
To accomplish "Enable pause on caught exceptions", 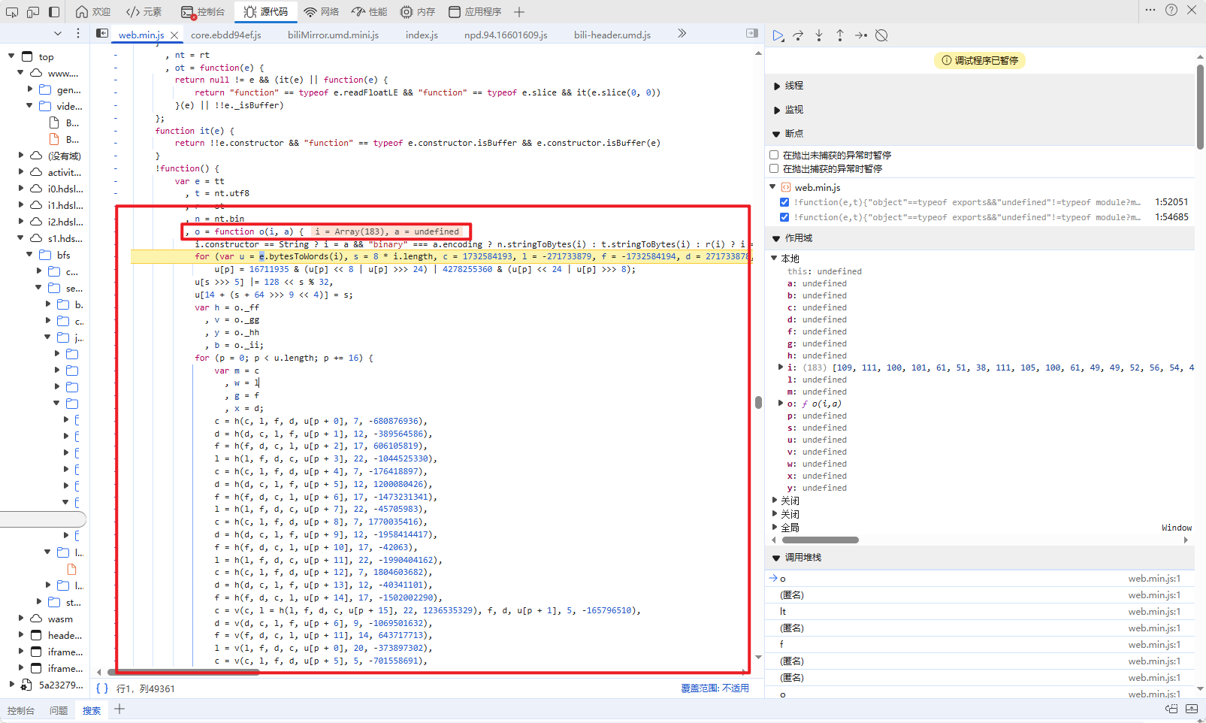I will pos(774,168).
